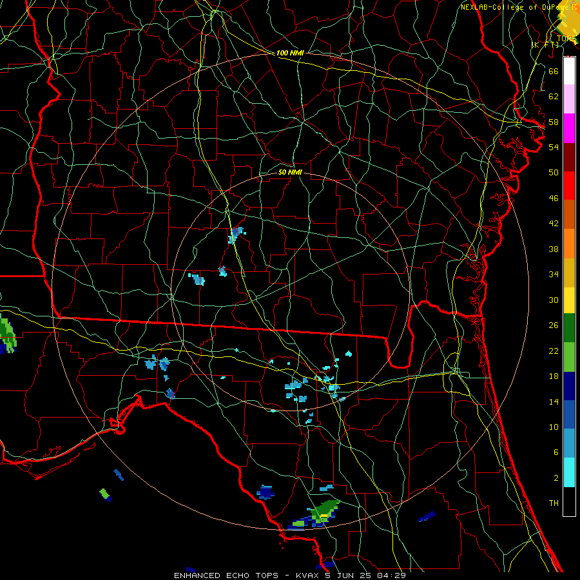Image resolution: width=580 pixels, height=580 pixels.
Task: Select the "46" scale label
Action: coord(554,198)
